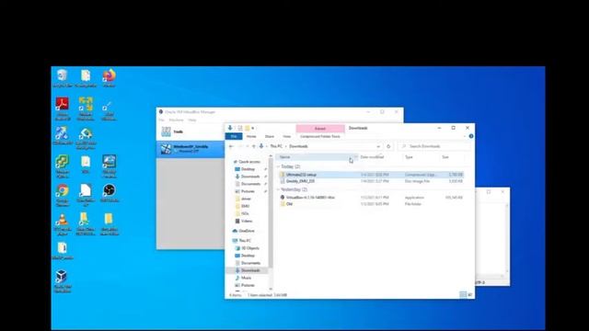Open the Recycle Bin desktop icon

[63, 78]
